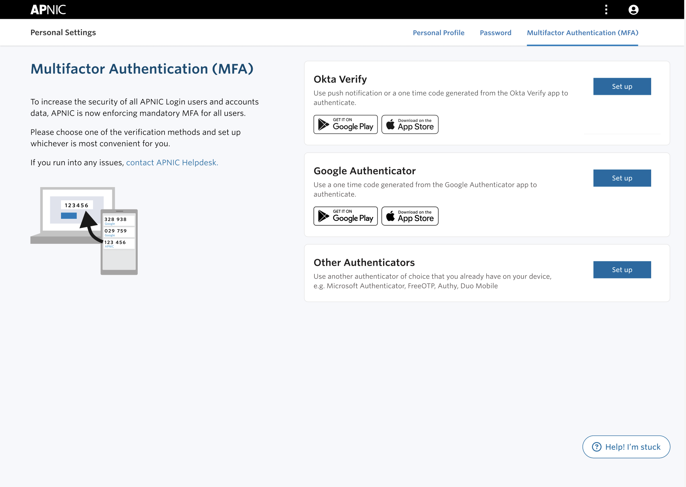Open Google Play badge under Google Authenticator
686x487 pixels.
(345, 216)
